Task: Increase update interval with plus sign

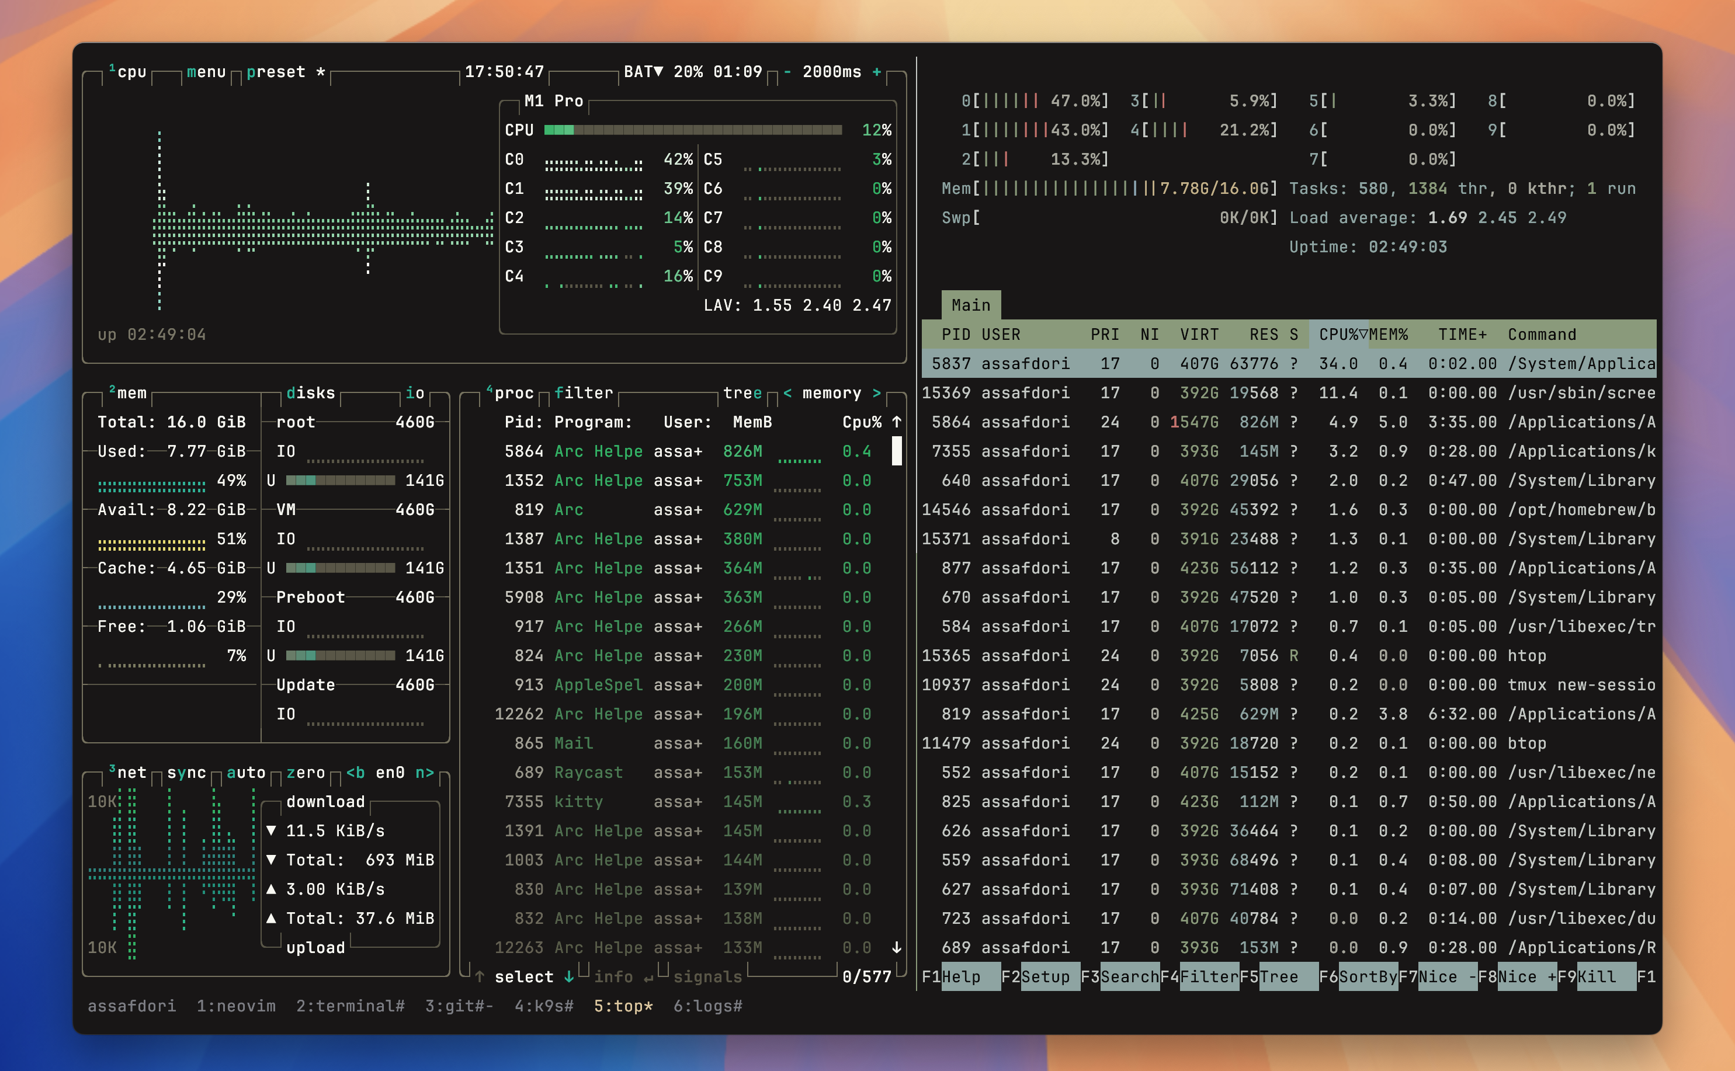Action: point(877,72)
